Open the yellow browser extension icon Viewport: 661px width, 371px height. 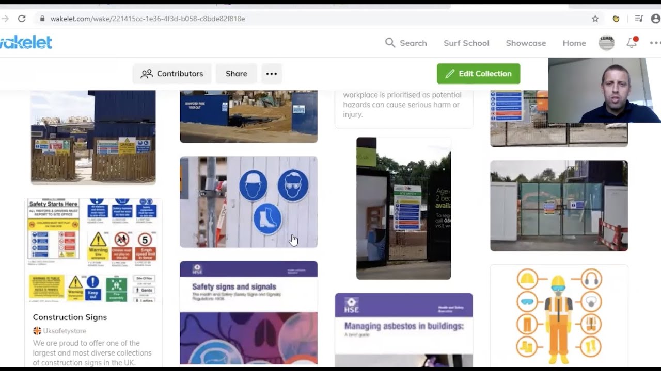[616, 19]
